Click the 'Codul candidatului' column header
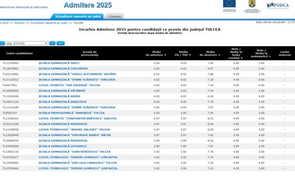The width and height of the screenshot is (295, 177). [x=19, y=53]
